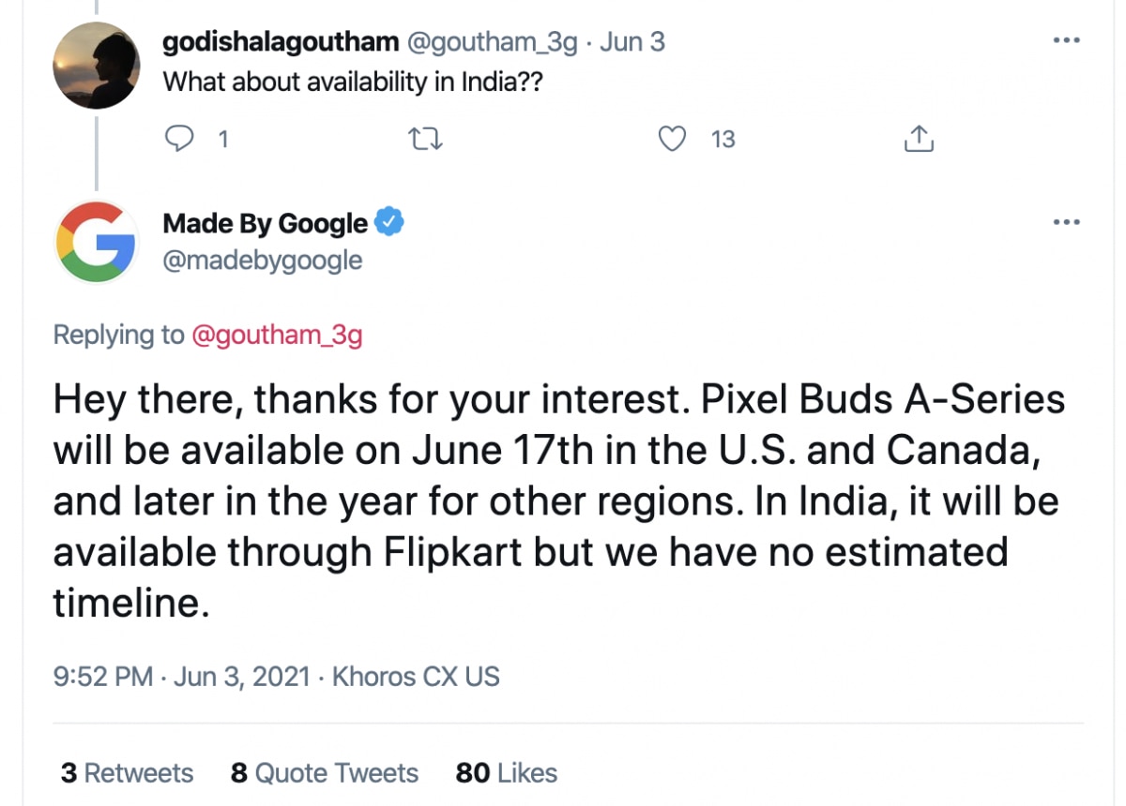Retweet godishalagoutham's question about India

pyautogui.click(x=428, y=140)
